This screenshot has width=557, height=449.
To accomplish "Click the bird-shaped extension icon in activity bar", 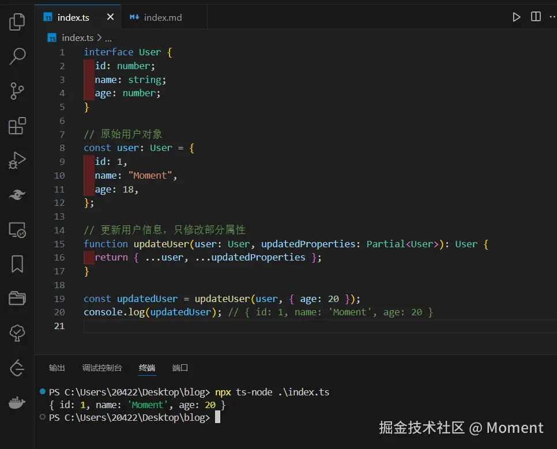I will click(x=17, y=195).
